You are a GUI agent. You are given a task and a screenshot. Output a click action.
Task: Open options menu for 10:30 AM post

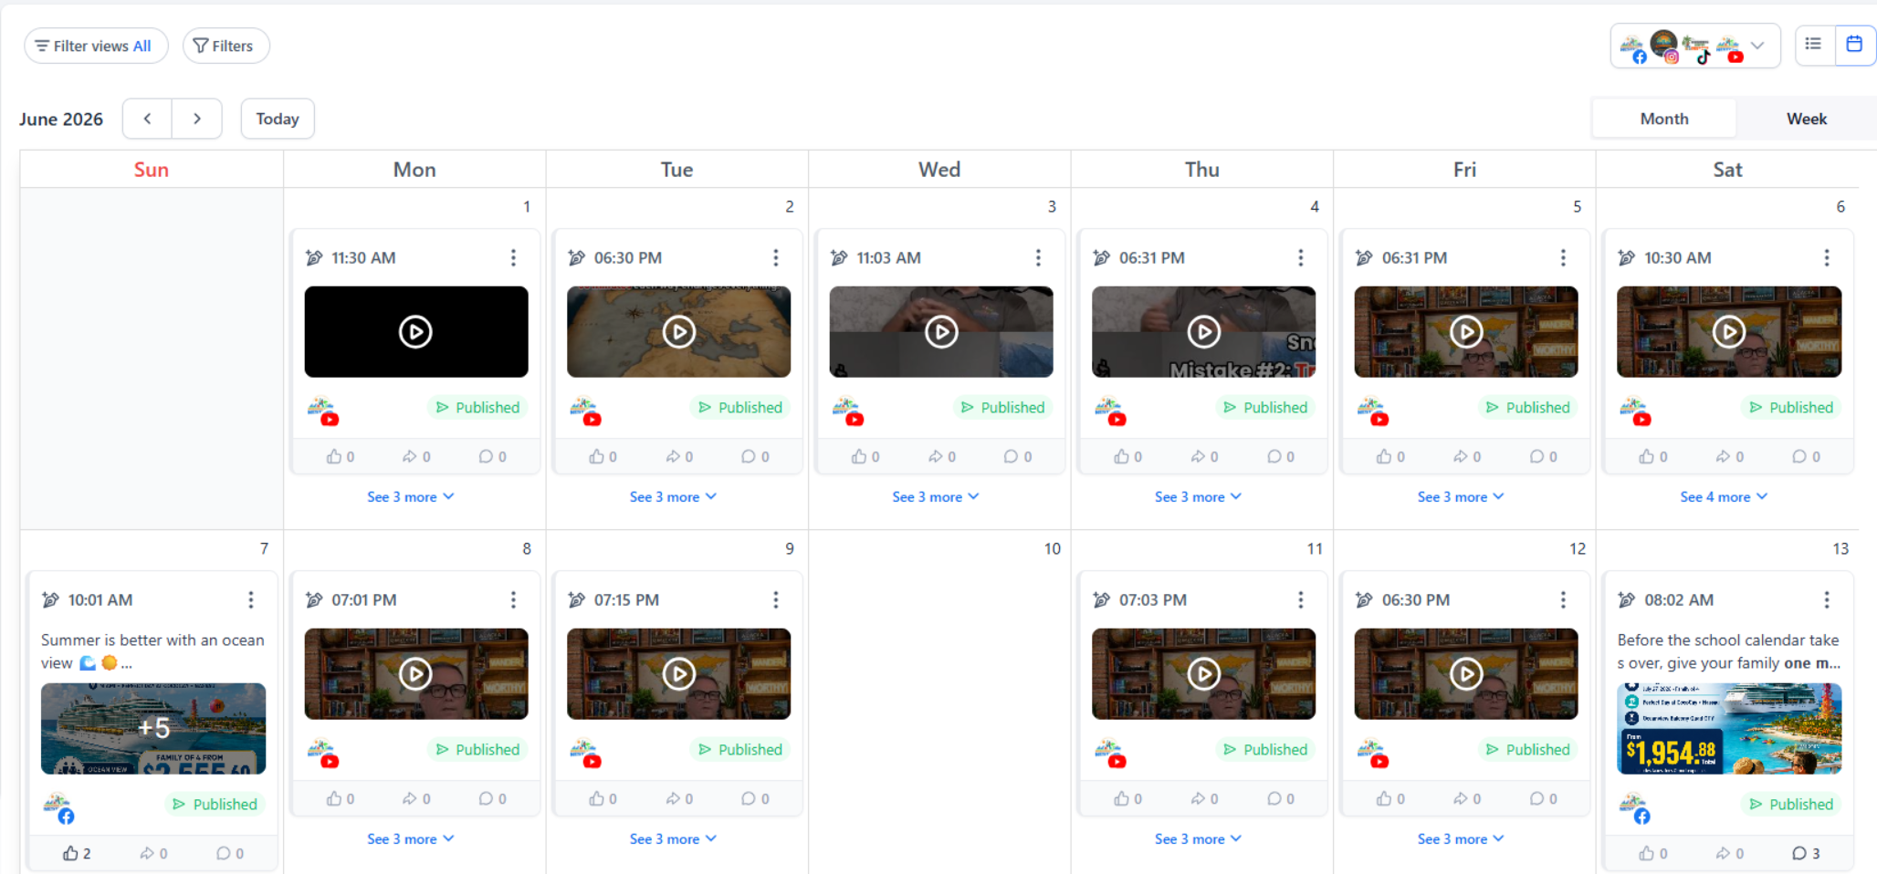tap(1827, 258)
